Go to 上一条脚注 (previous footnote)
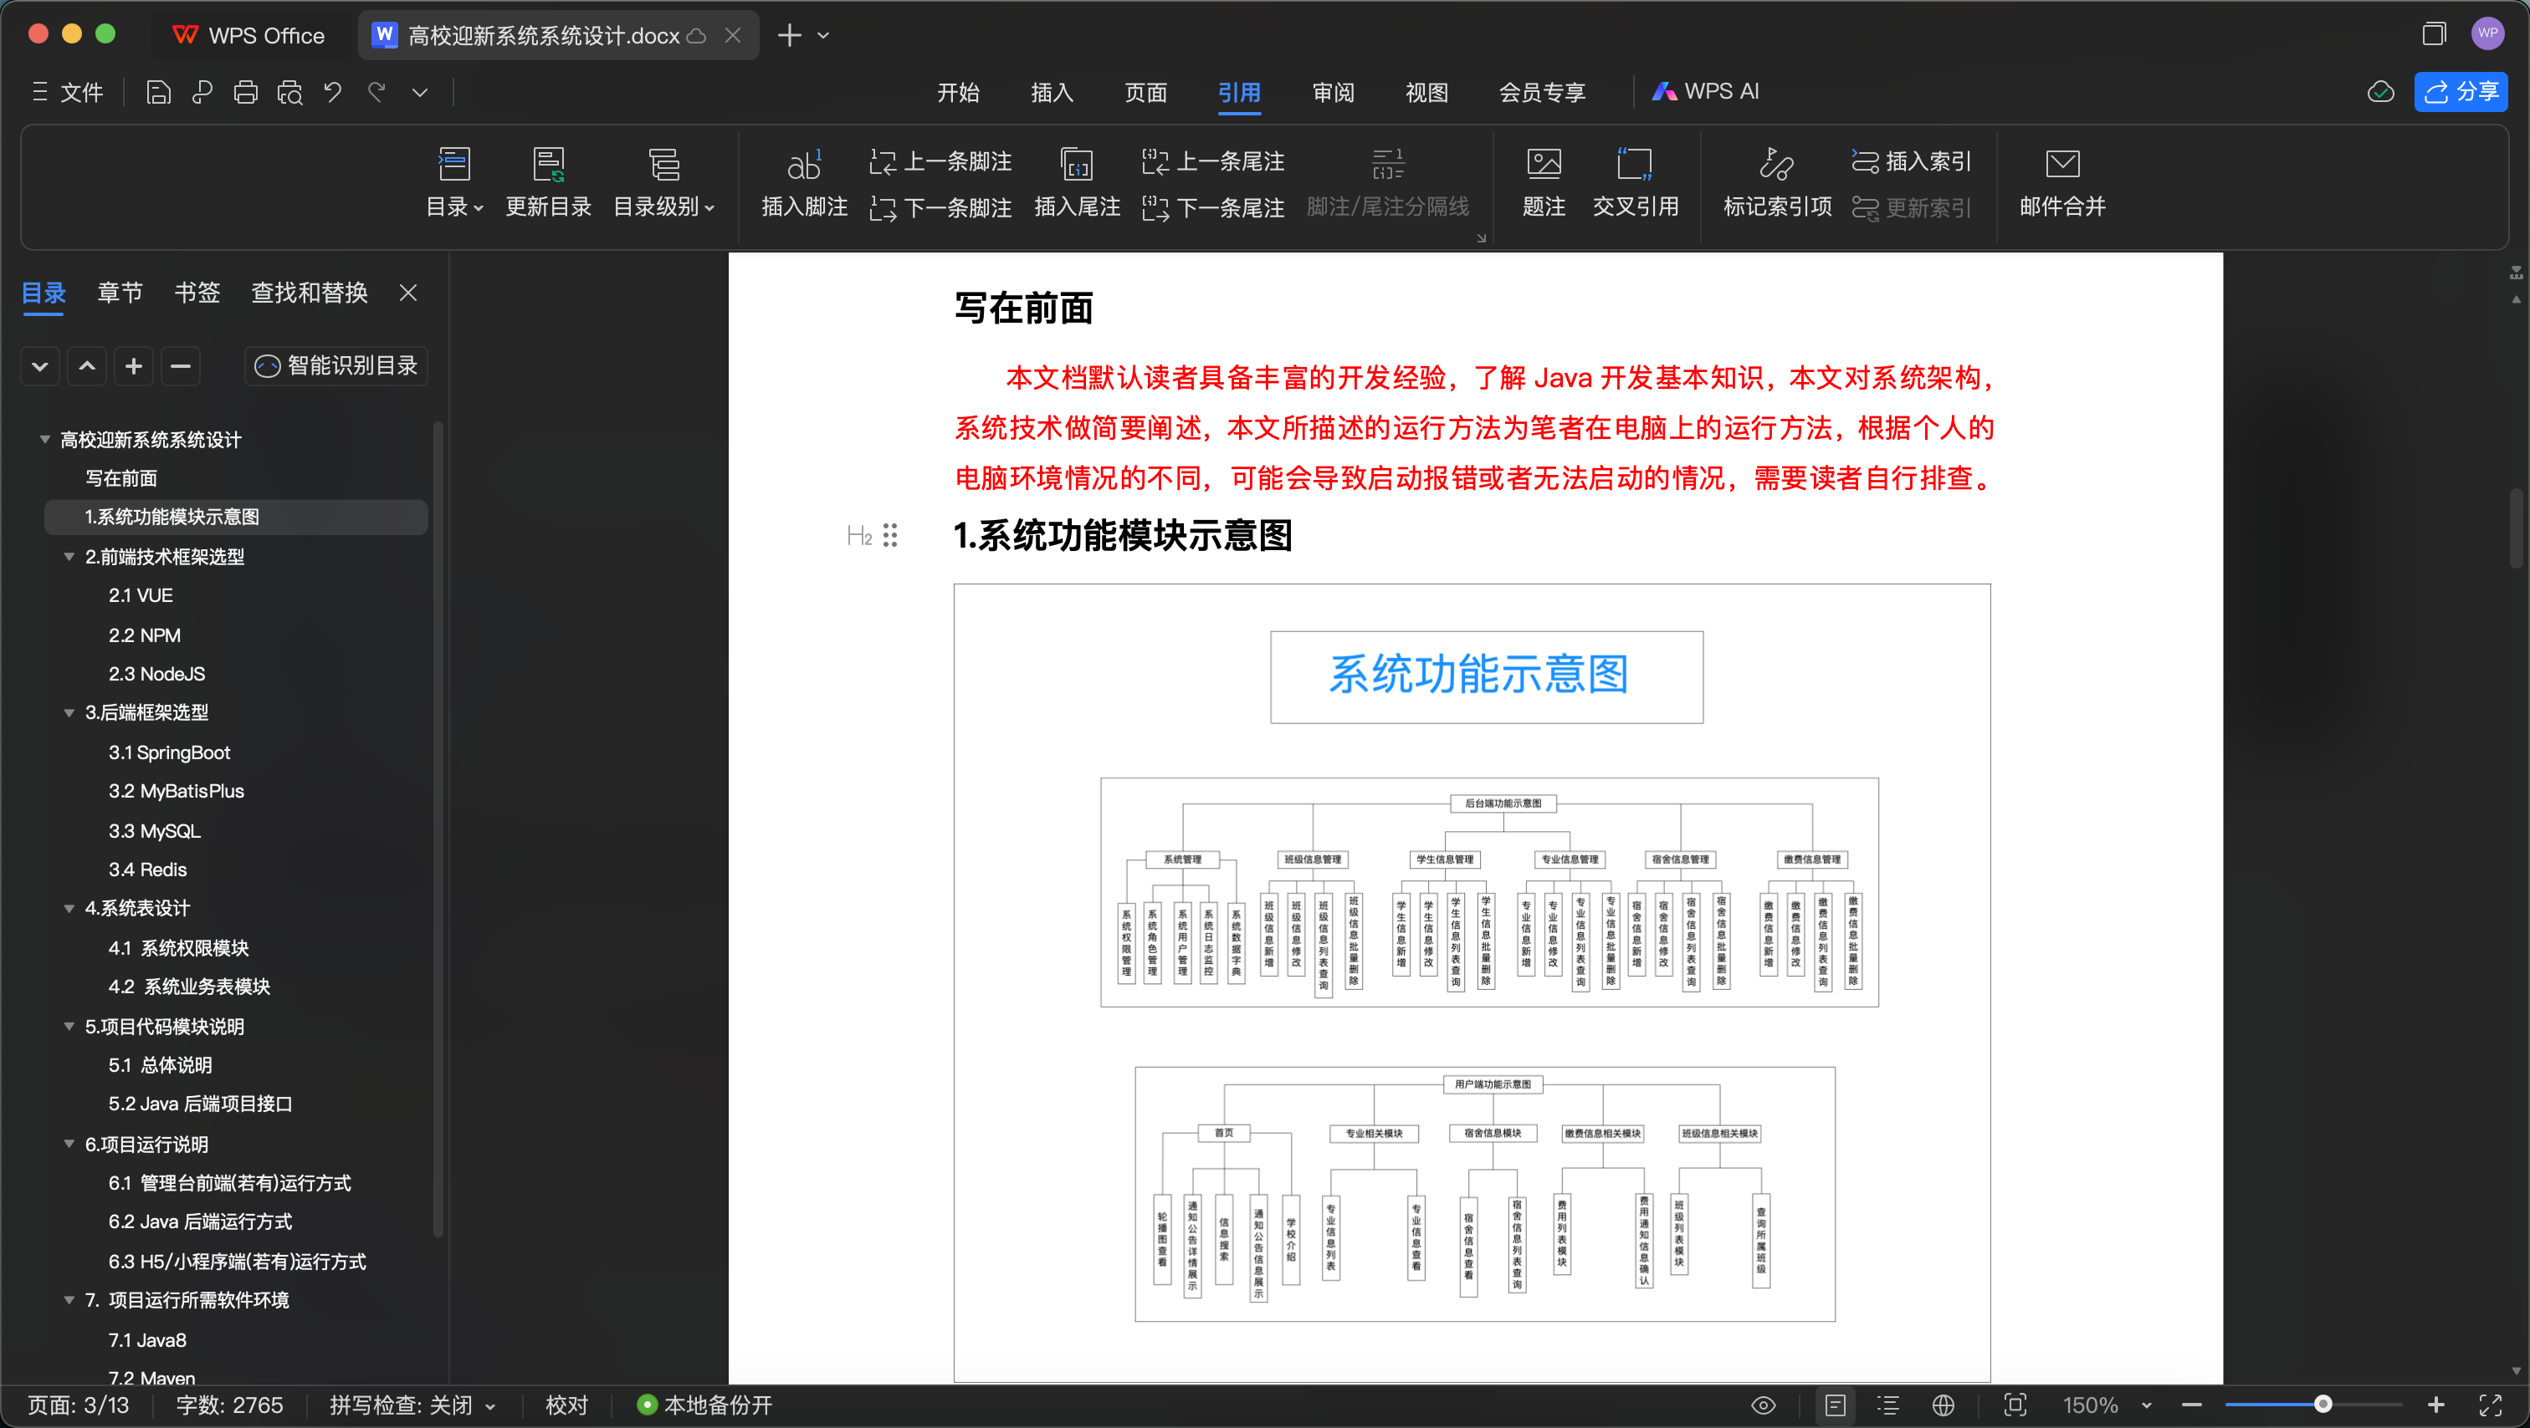The height and width of the screenshot is (1428, 2530). pos(941,161)
